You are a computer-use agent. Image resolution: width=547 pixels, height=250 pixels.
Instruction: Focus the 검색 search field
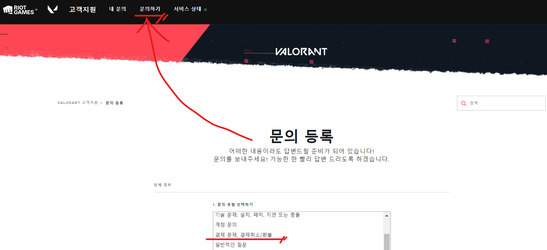[501, 103]
